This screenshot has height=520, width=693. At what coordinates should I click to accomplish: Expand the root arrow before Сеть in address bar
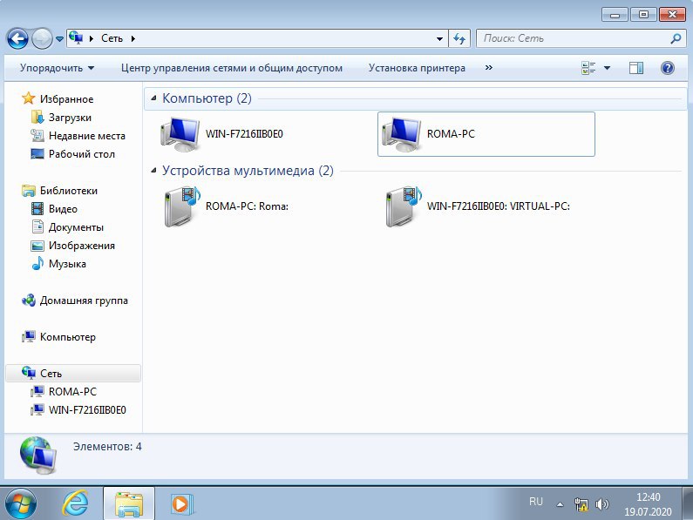(x=91, y=39)
